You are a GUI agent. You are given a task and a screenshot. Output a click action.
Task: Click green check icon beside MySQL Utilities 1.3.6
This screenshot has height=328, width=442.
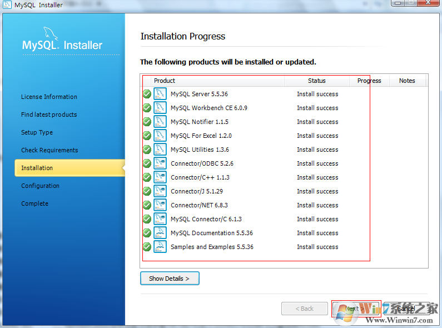pyautogui.click(x=147, y=150)
